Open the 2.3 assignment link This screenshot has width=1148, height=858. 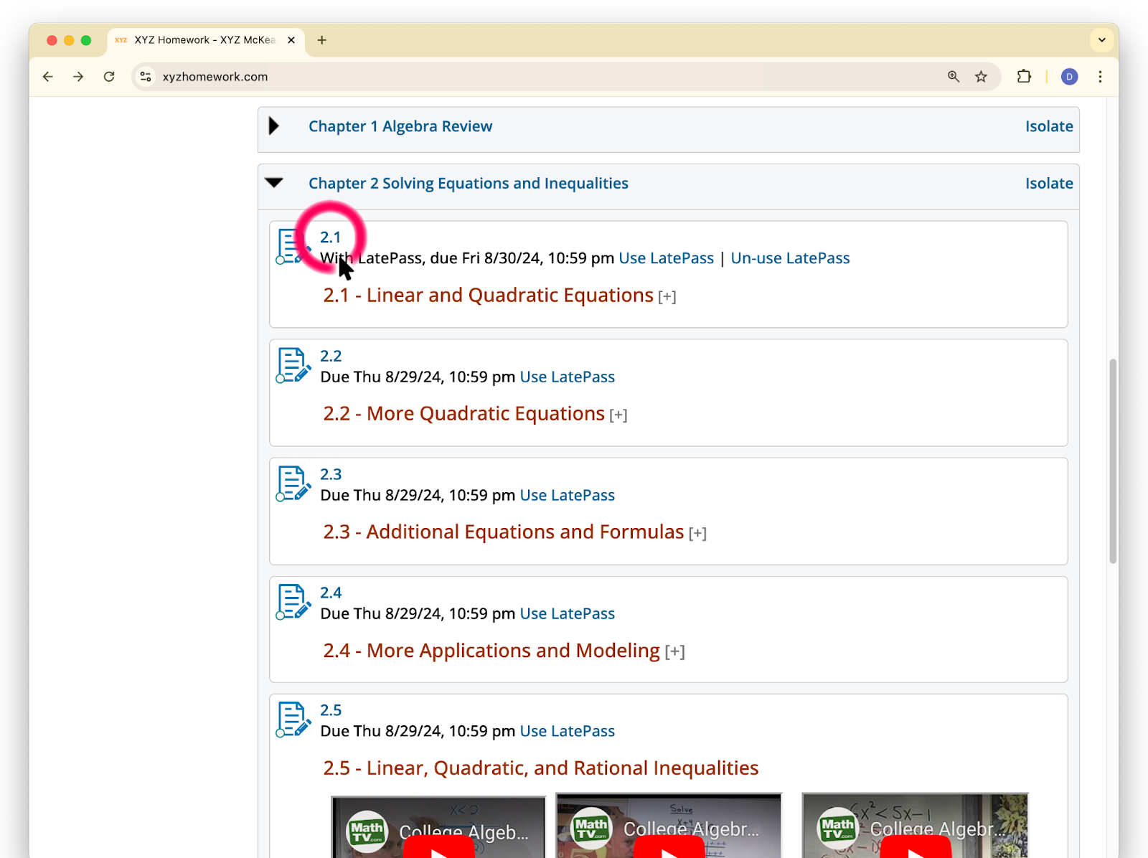tap(331, 474)
